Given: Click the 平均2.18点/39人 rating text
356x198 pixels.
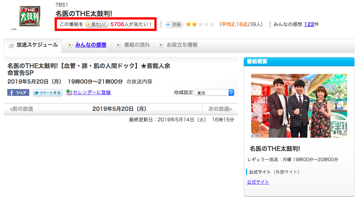Looking at the screenshot, I should pos(241,24).
